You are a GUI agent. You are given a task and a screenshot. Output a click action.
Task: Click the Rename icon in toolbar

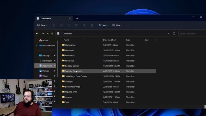pyautogui.click(x=77, y=25)
